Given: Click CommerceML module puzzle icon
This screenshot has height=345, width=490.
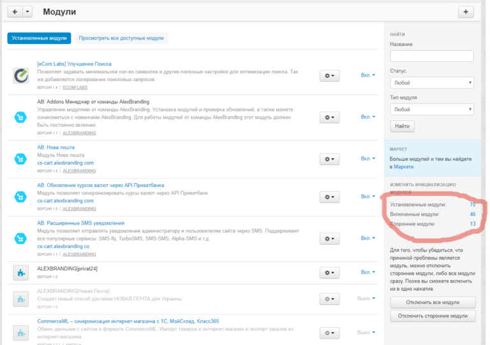Looking at the screenshot, I should [21, 333].
